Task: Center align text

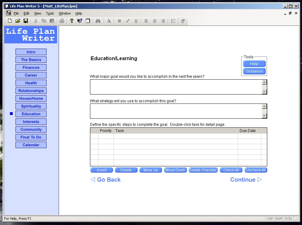Action: click(x=155, y=21)
